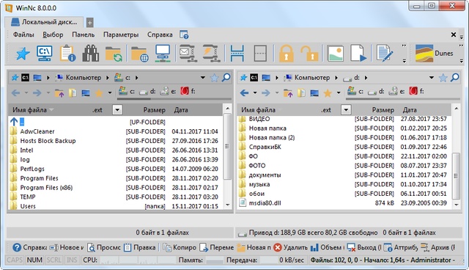Click the Объем size button
The image size is (469, 270).
pos(328,247)
